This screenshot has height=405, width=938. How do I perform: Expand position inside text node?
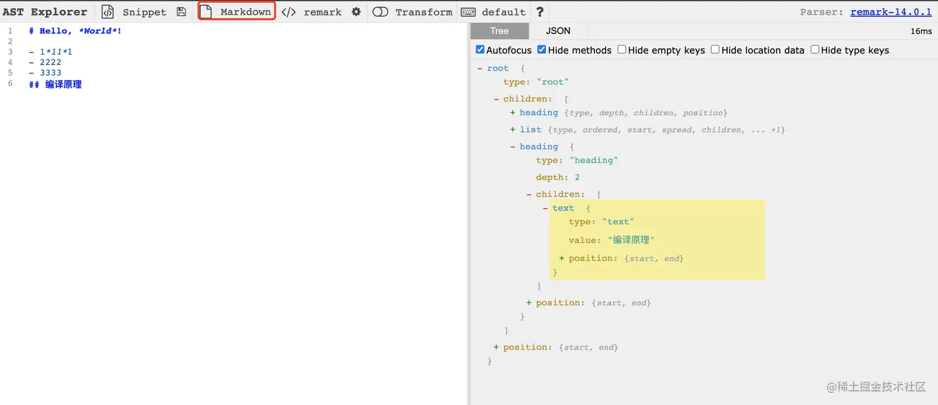(562, 258)
